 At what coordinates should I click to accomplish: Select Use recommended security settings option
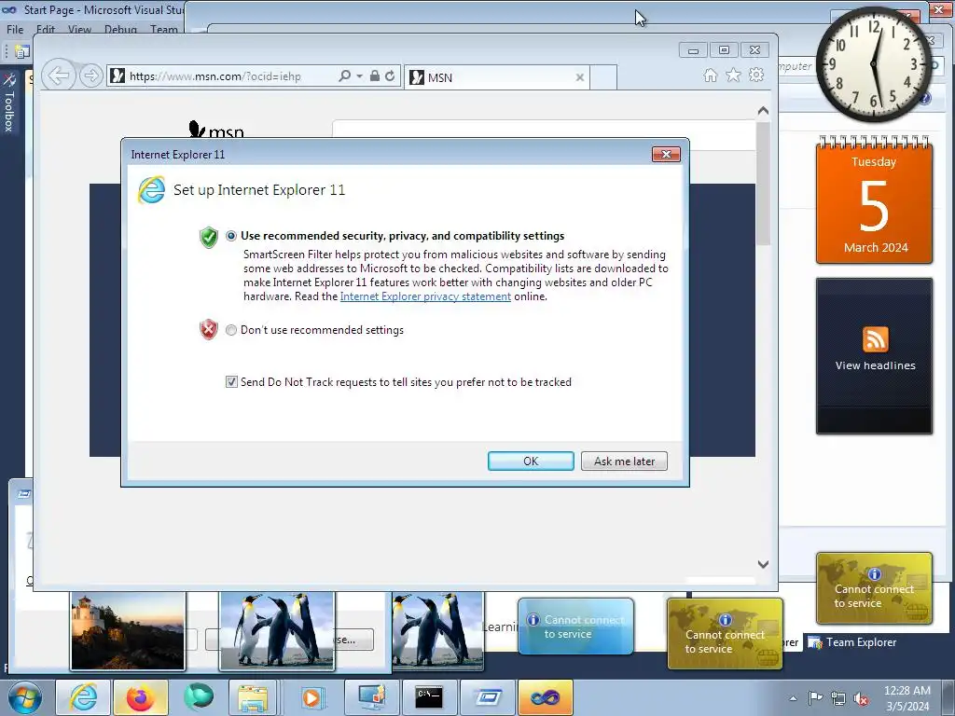tap(231, 236)
